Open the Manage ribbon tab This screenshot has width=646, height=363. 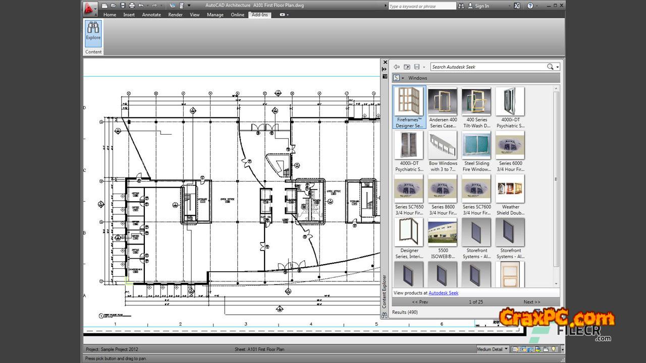[x=215, y=15]
